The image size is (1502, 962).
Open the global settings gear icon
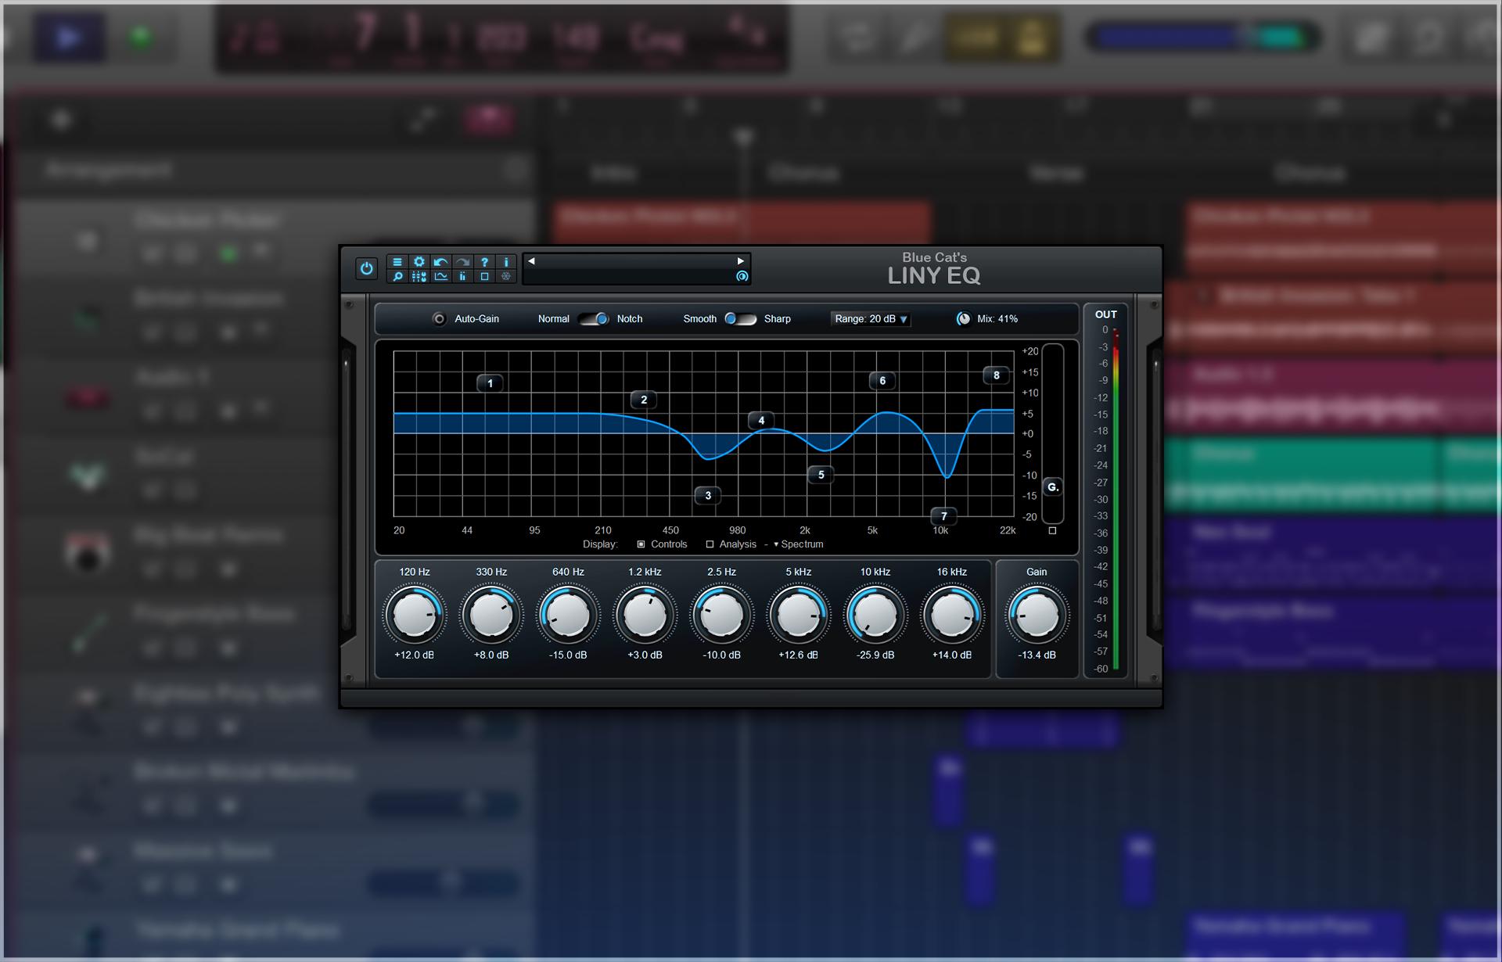[419, 262]
